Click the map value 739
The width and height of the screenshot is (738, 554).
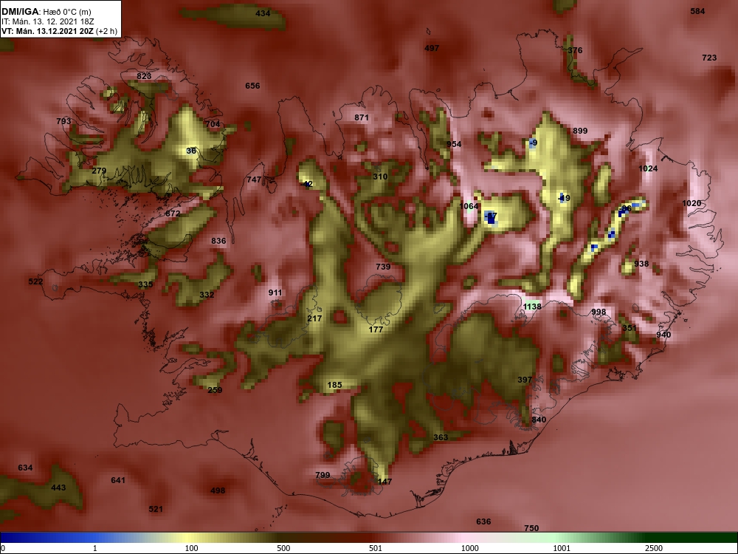point(383,267)
